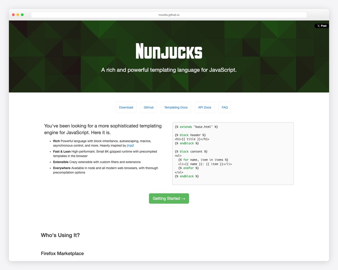
Task: Follow the jinja2 hyperlink
Action: [x=130, y=145]
